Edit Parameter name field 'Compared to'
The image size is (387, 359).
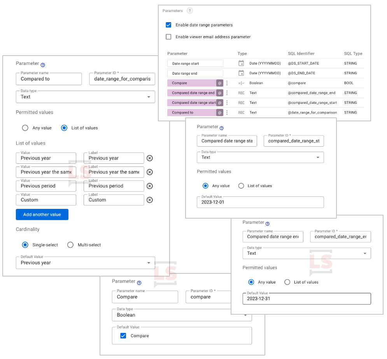coord(49,79)
